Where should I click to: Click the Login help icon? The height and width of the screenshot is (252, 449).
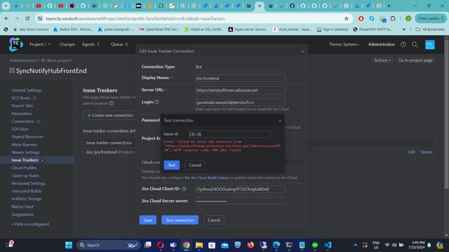pyautogui.click(x=157, y=102)
